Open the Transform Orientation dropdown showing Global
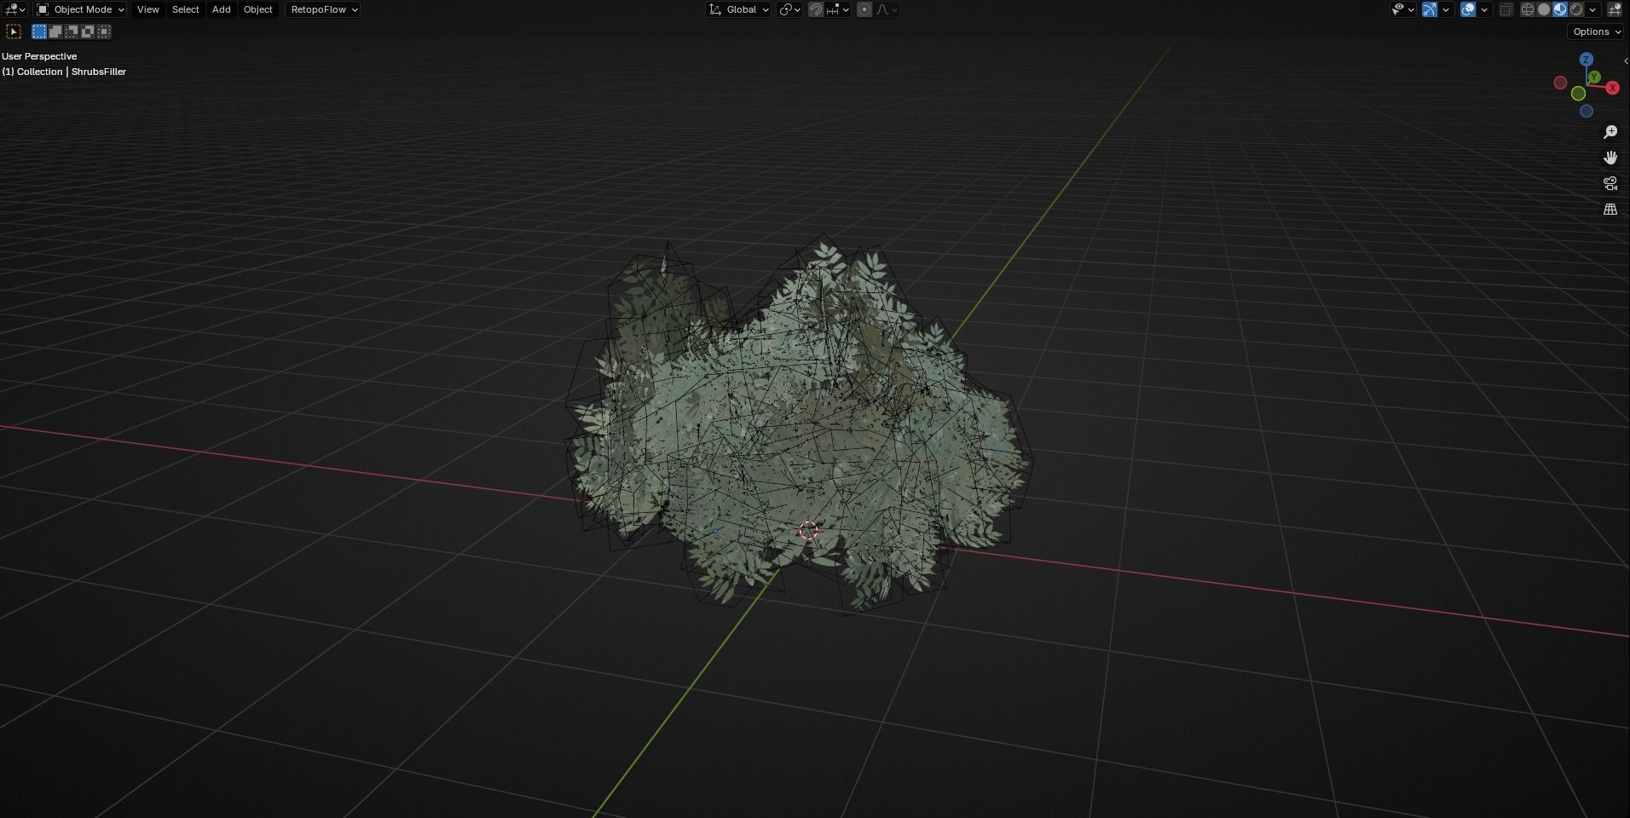Image resolution: width=1630 pixels, height=818 pixels. 738,9
